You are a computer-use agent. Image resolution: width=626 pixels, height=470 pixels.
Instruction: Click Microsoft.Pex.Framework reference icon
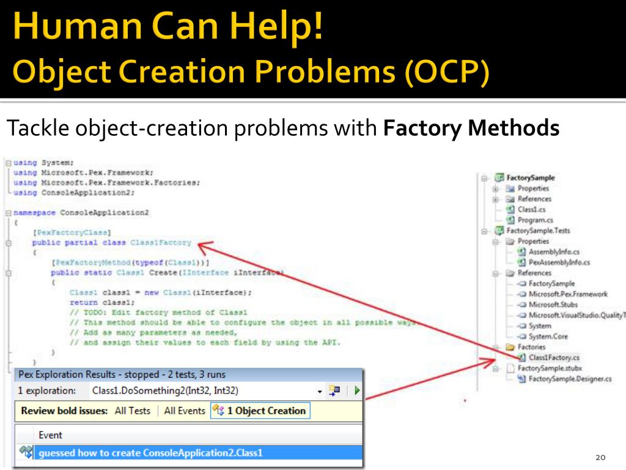click(521, 294)
